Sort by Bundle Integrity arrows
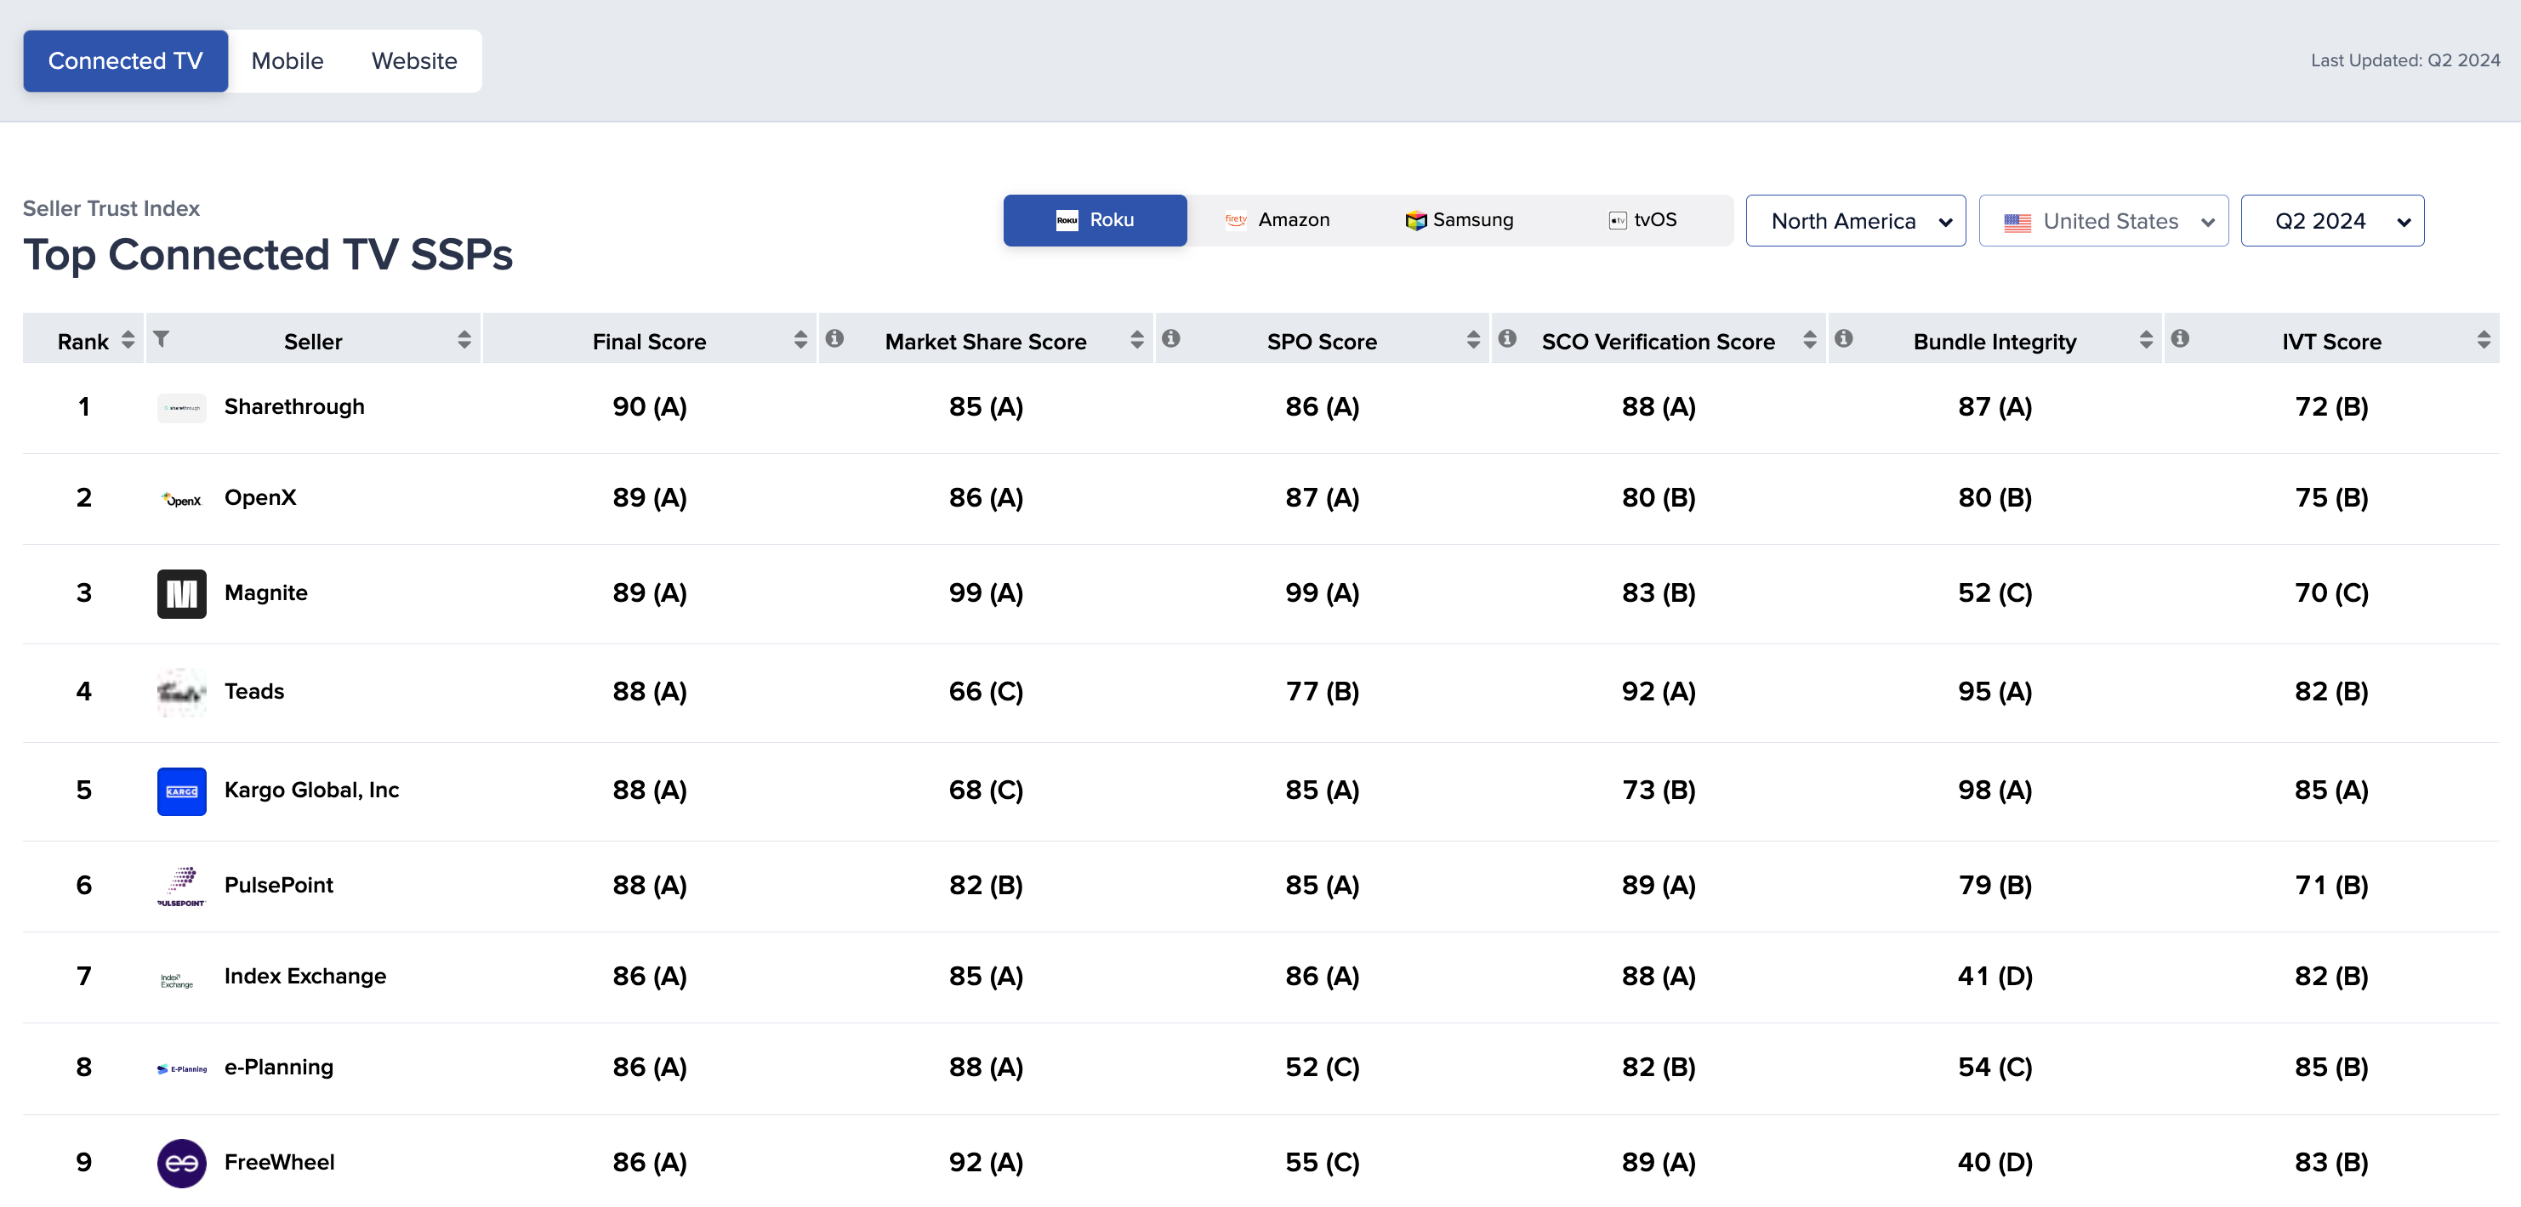 point(2145,339)
